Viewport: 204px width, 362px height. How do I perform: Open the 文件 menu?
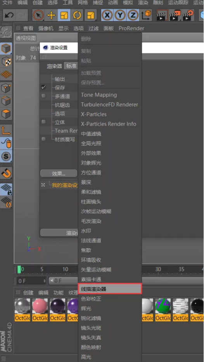point(7,3)
